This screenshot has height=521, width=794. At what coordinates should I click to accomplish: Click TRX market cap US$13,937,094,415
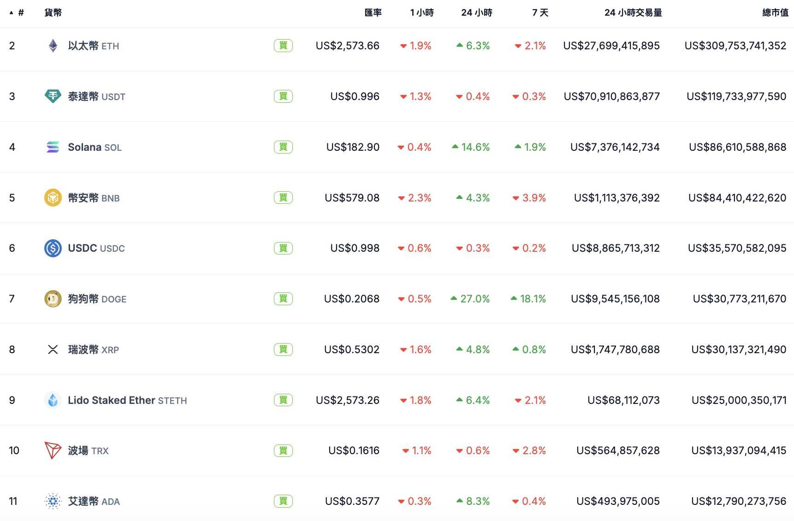pyautogui.click(x=739, y=450)
